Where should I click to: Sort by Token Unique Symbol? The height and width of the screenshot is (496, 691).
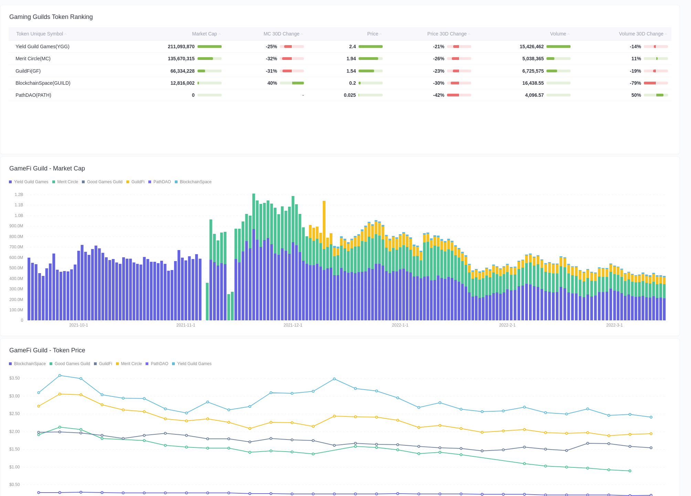40,34
